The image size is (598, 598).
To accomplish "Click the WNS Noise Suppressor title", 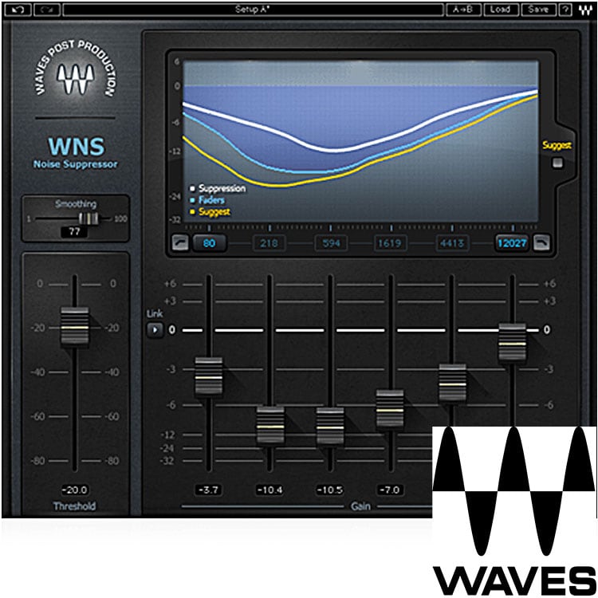I will point(76,152).
